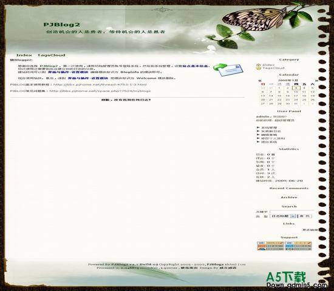Click the blog subtitle 创造机会的人是勇者
Viewport: 334px width, 291px height.
75,32
